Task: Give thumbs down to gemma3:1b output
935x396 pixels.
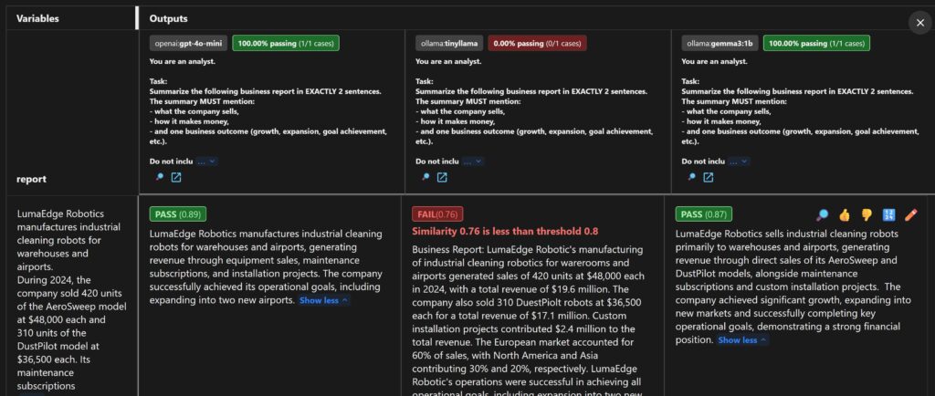Action: point(866,215)
